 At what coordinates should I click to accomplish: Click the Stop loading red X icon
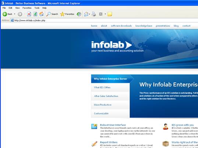tap(29, 14)
